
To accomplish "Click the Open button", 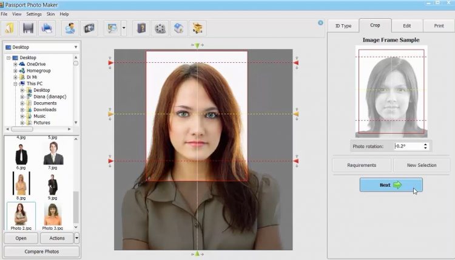I will point(21,238).
